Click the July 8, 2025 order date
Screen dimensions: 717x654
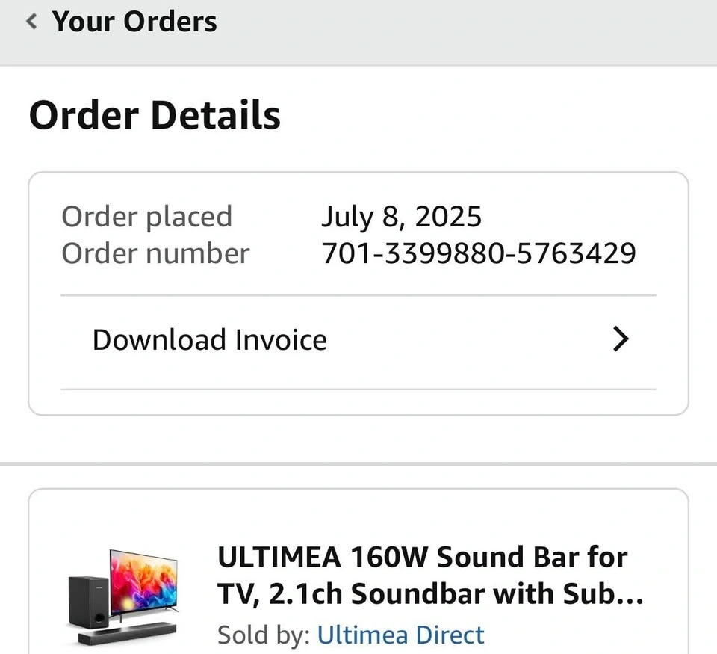[401, 217]
